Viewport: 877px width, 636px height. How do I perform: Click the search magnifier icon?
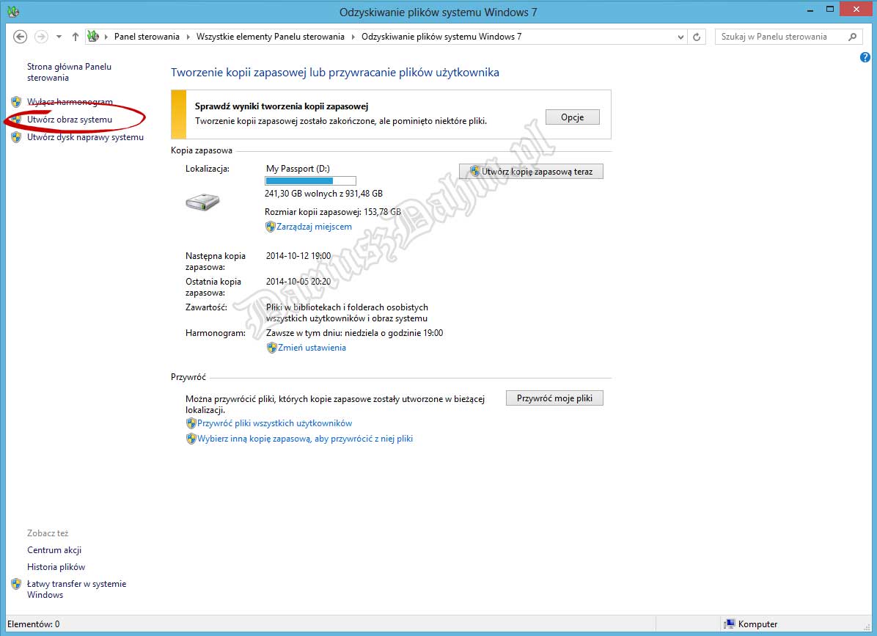pos(852,37)
